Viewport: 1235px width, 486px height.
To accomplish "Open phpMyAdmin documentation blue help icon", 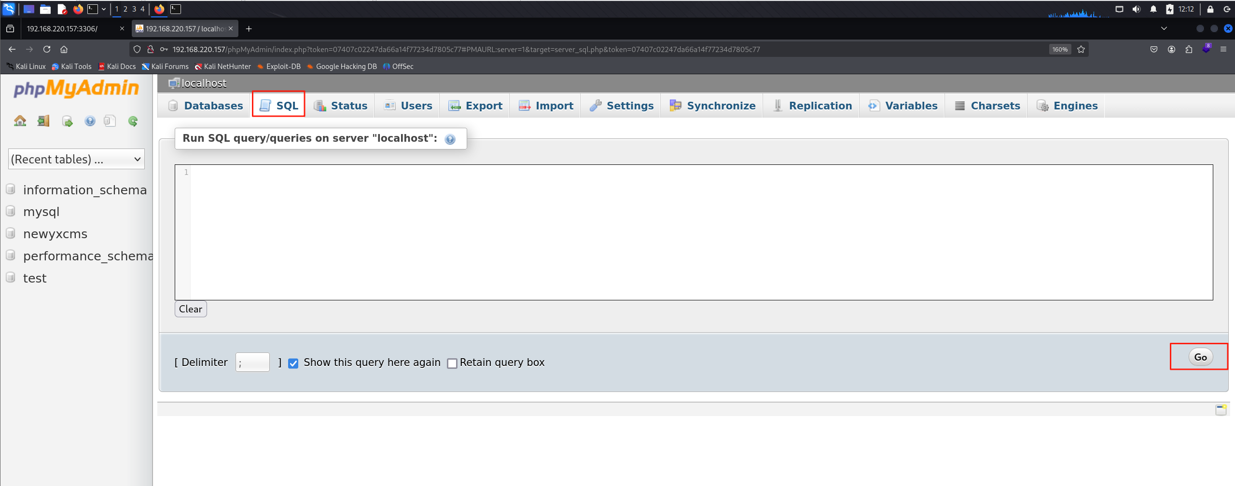I will click(90, 121).
